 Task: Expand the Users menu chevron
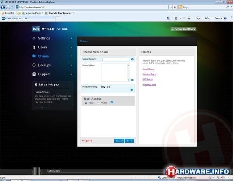point(71,47)
